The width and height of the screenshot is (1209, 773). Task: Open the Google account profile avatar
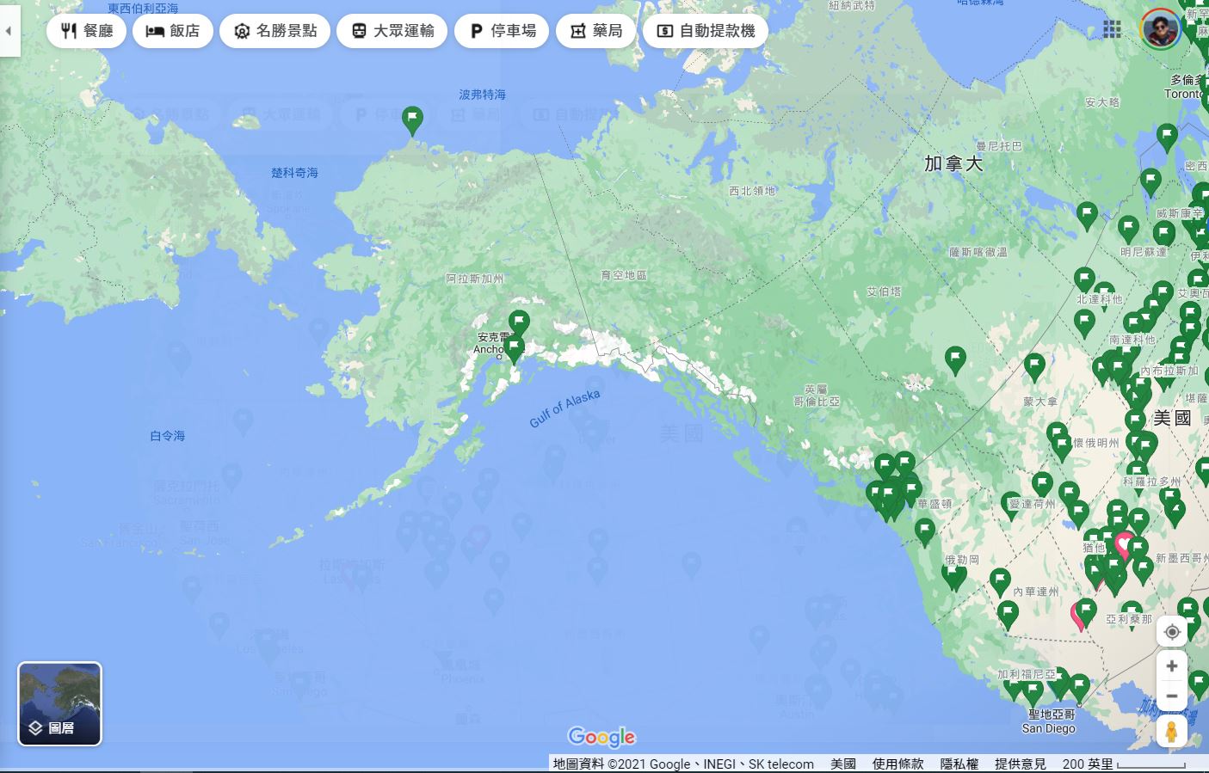pyautogui.click(x=1160, y=29)
